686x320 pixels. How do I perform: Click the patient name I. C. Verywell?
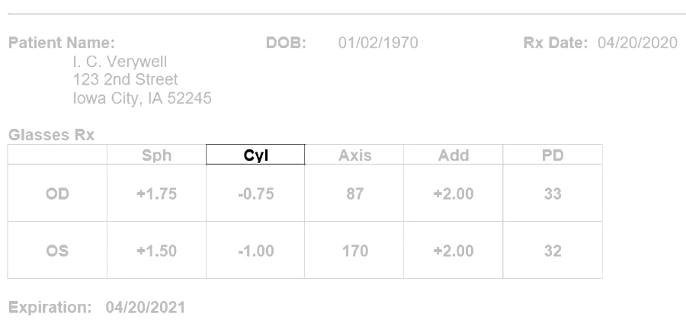click(x=120, y=62)
